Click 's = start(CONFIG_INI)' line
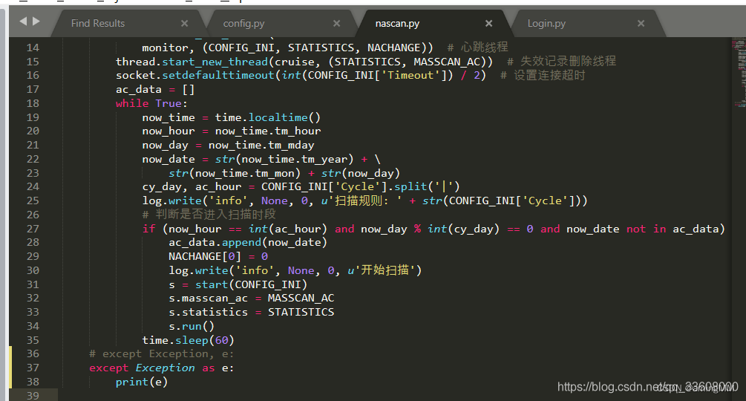746x401 pixels. click(x=238, y=284)
